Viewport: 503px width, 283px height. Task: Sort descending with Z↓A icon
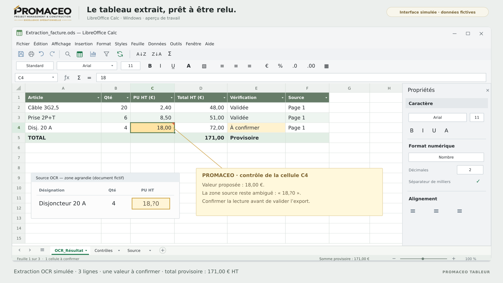(157, 54)
